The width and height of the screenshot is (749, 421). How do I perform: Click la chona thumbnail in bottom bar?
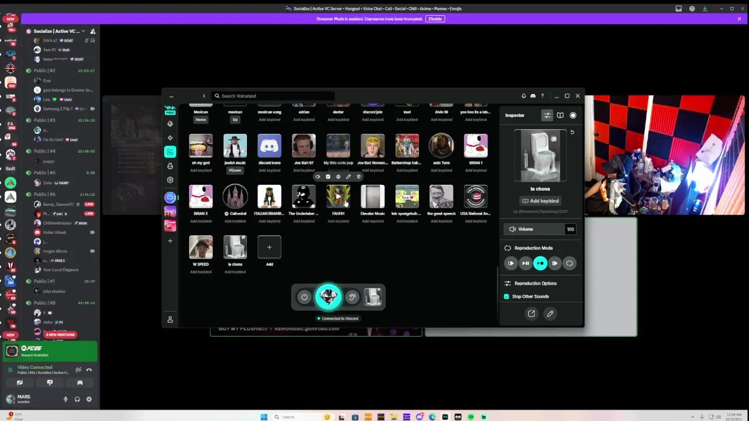373,298
